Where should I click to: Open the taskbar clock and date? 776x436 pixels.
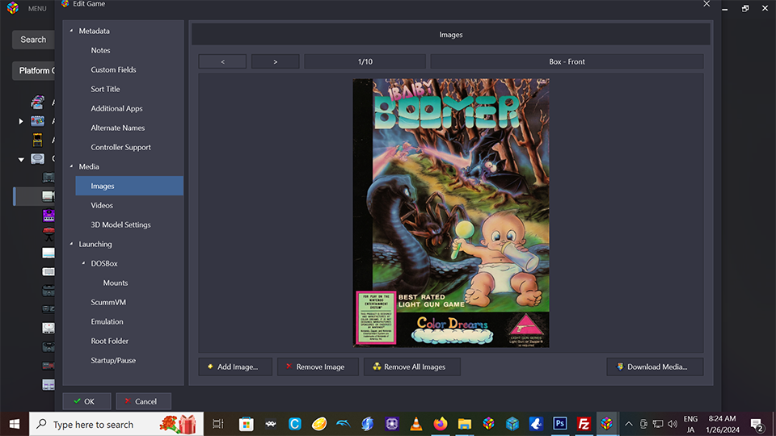tap(723, 424)
